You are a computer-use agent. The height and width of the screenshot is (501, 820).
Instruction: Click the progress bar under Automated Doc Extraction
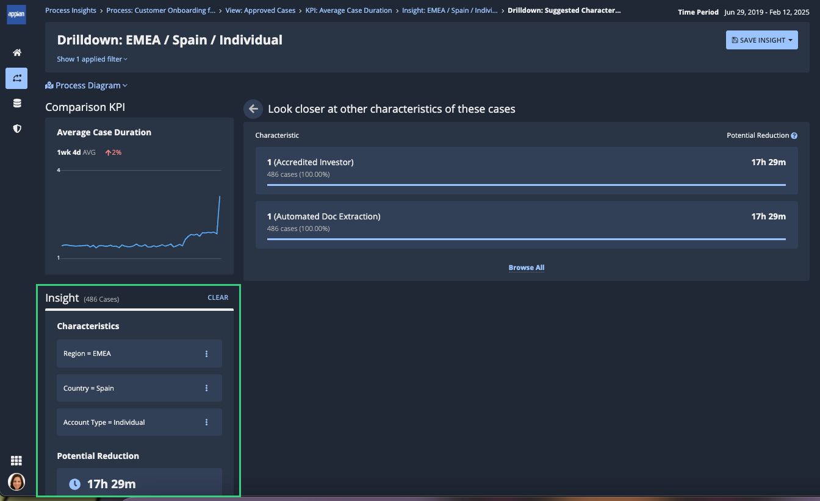527,239
